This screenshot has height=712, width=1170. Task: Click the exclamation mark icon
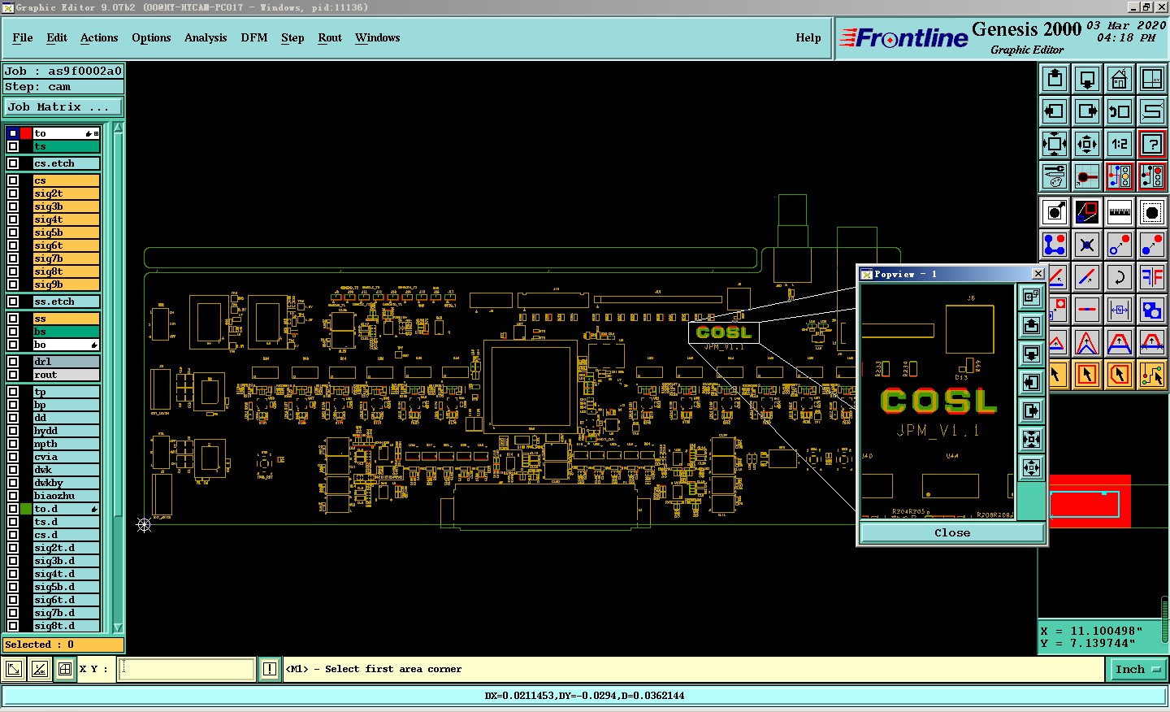coord(270,669)
